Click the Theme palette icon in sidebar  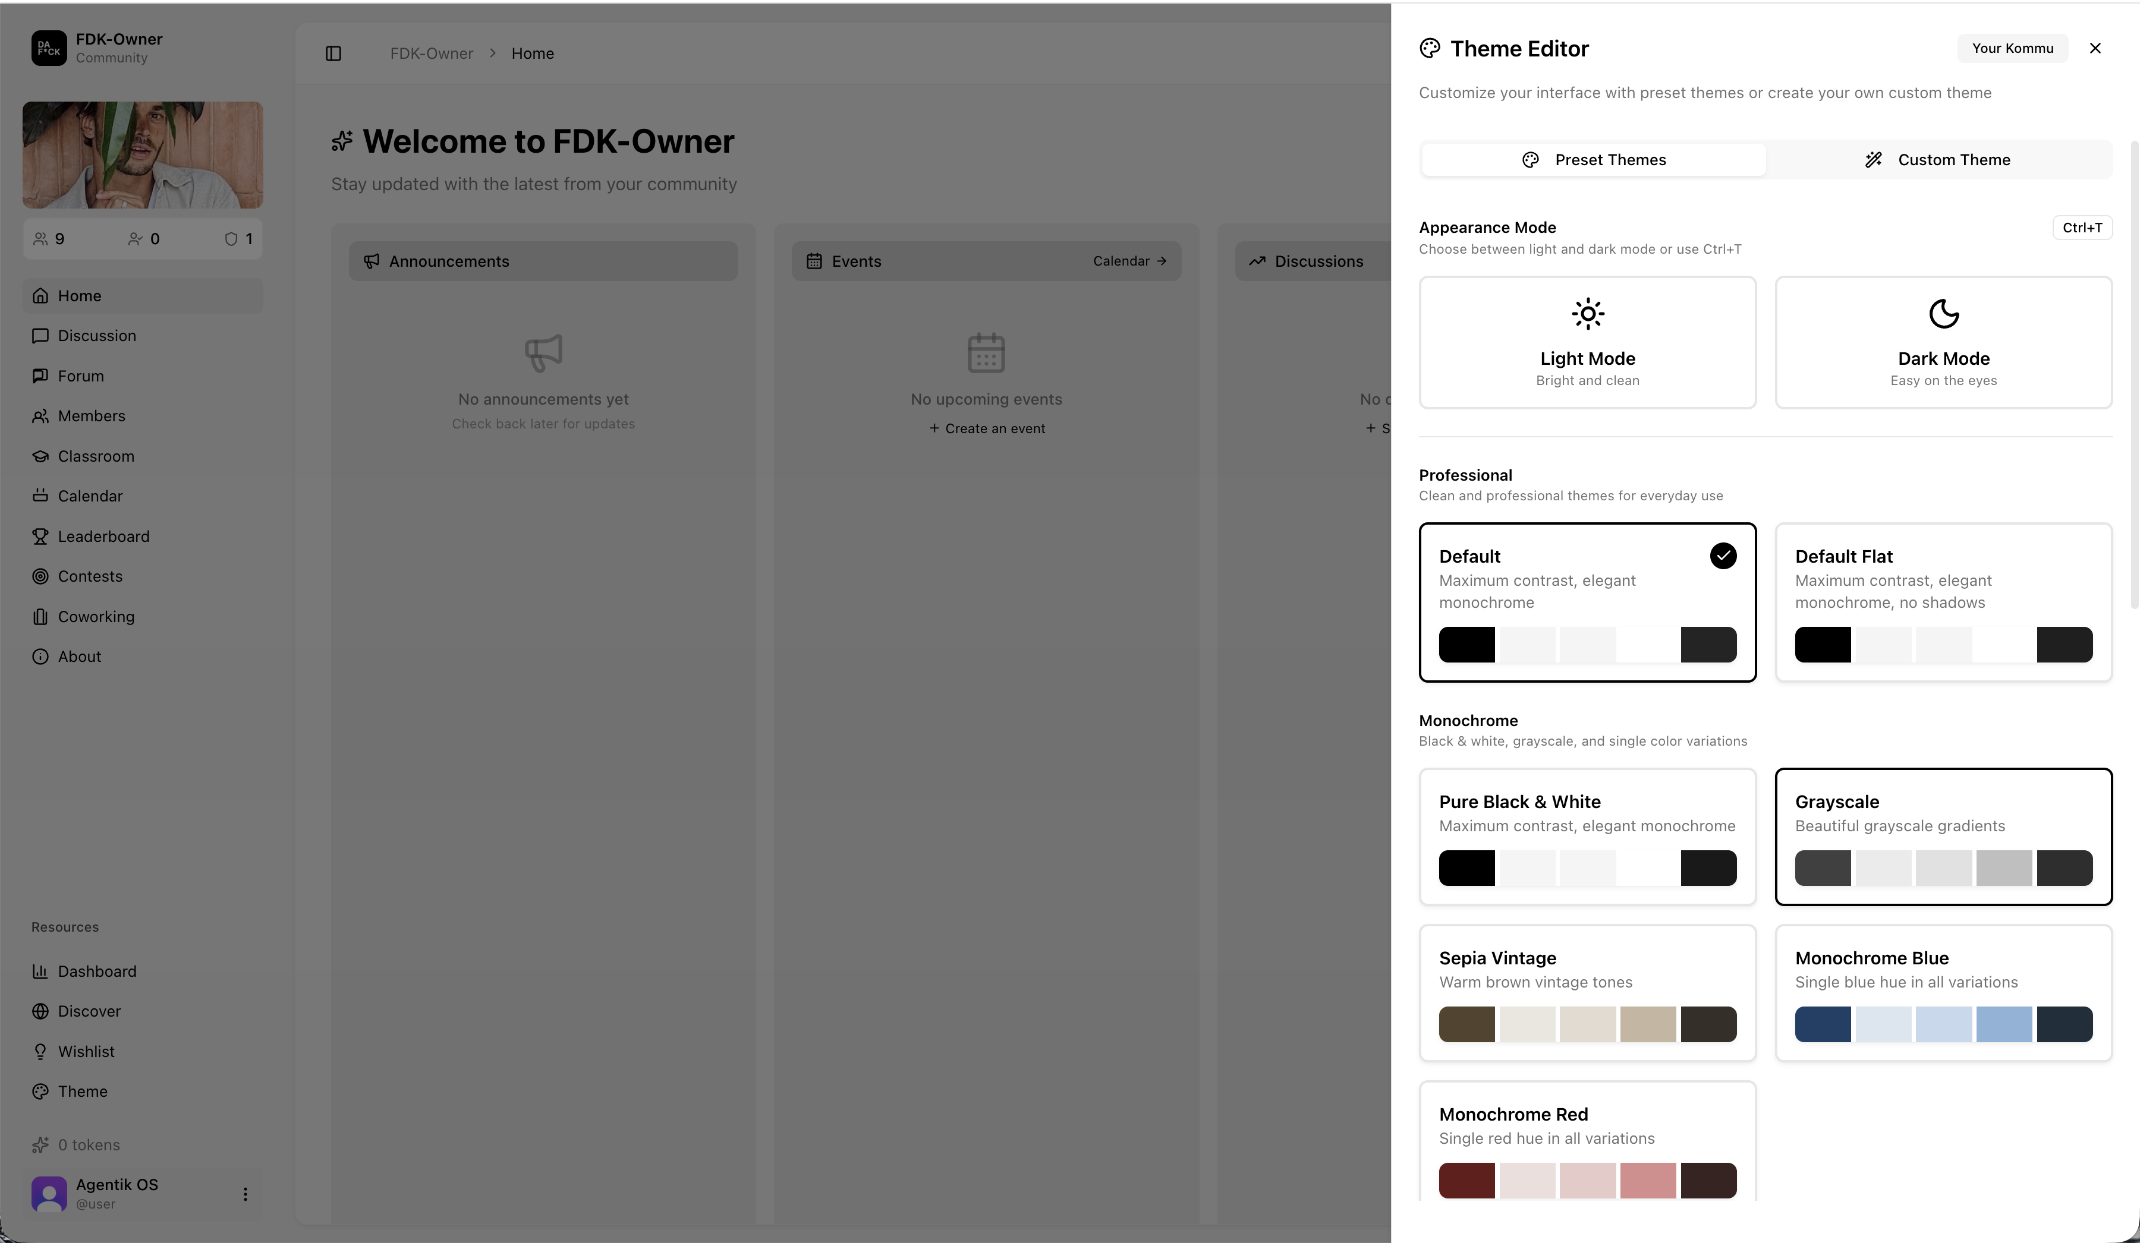[x=40, y=1091]
